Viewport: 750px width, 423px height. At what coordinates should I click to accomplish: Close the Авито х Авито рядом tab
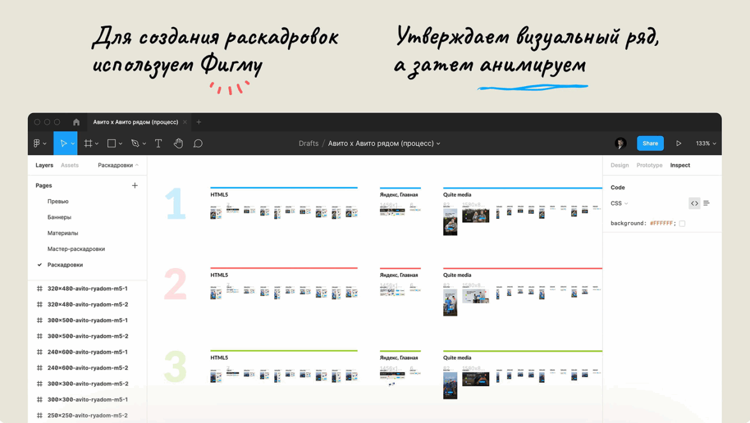coord(185,122)
